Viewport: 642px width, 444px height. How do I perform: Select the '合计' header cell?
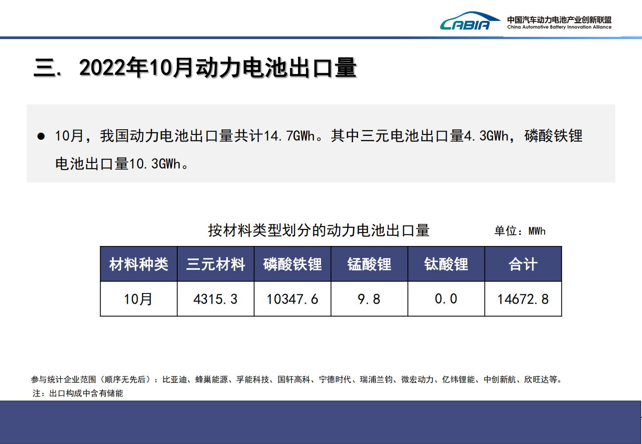pos(523,264)
